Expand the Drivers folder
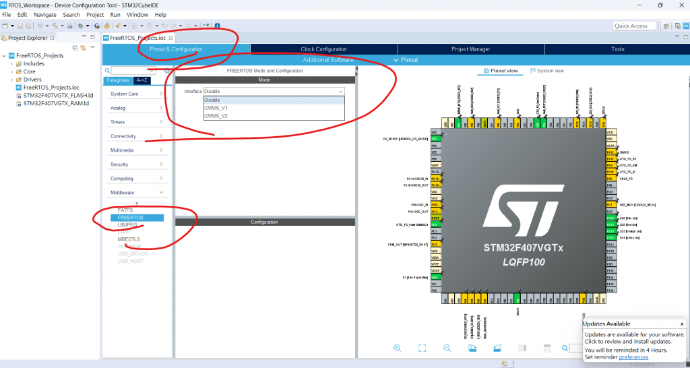690x368 pixels. [11, 80]
